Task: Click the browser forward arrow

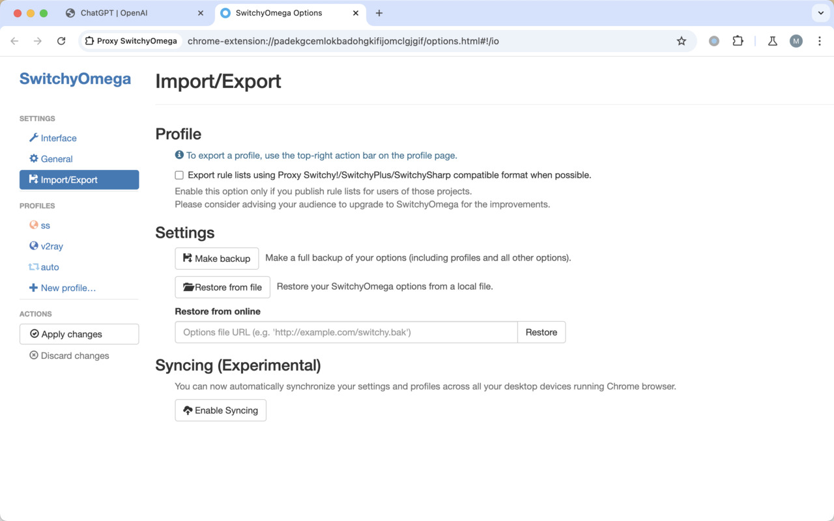Action: point(38,41)
